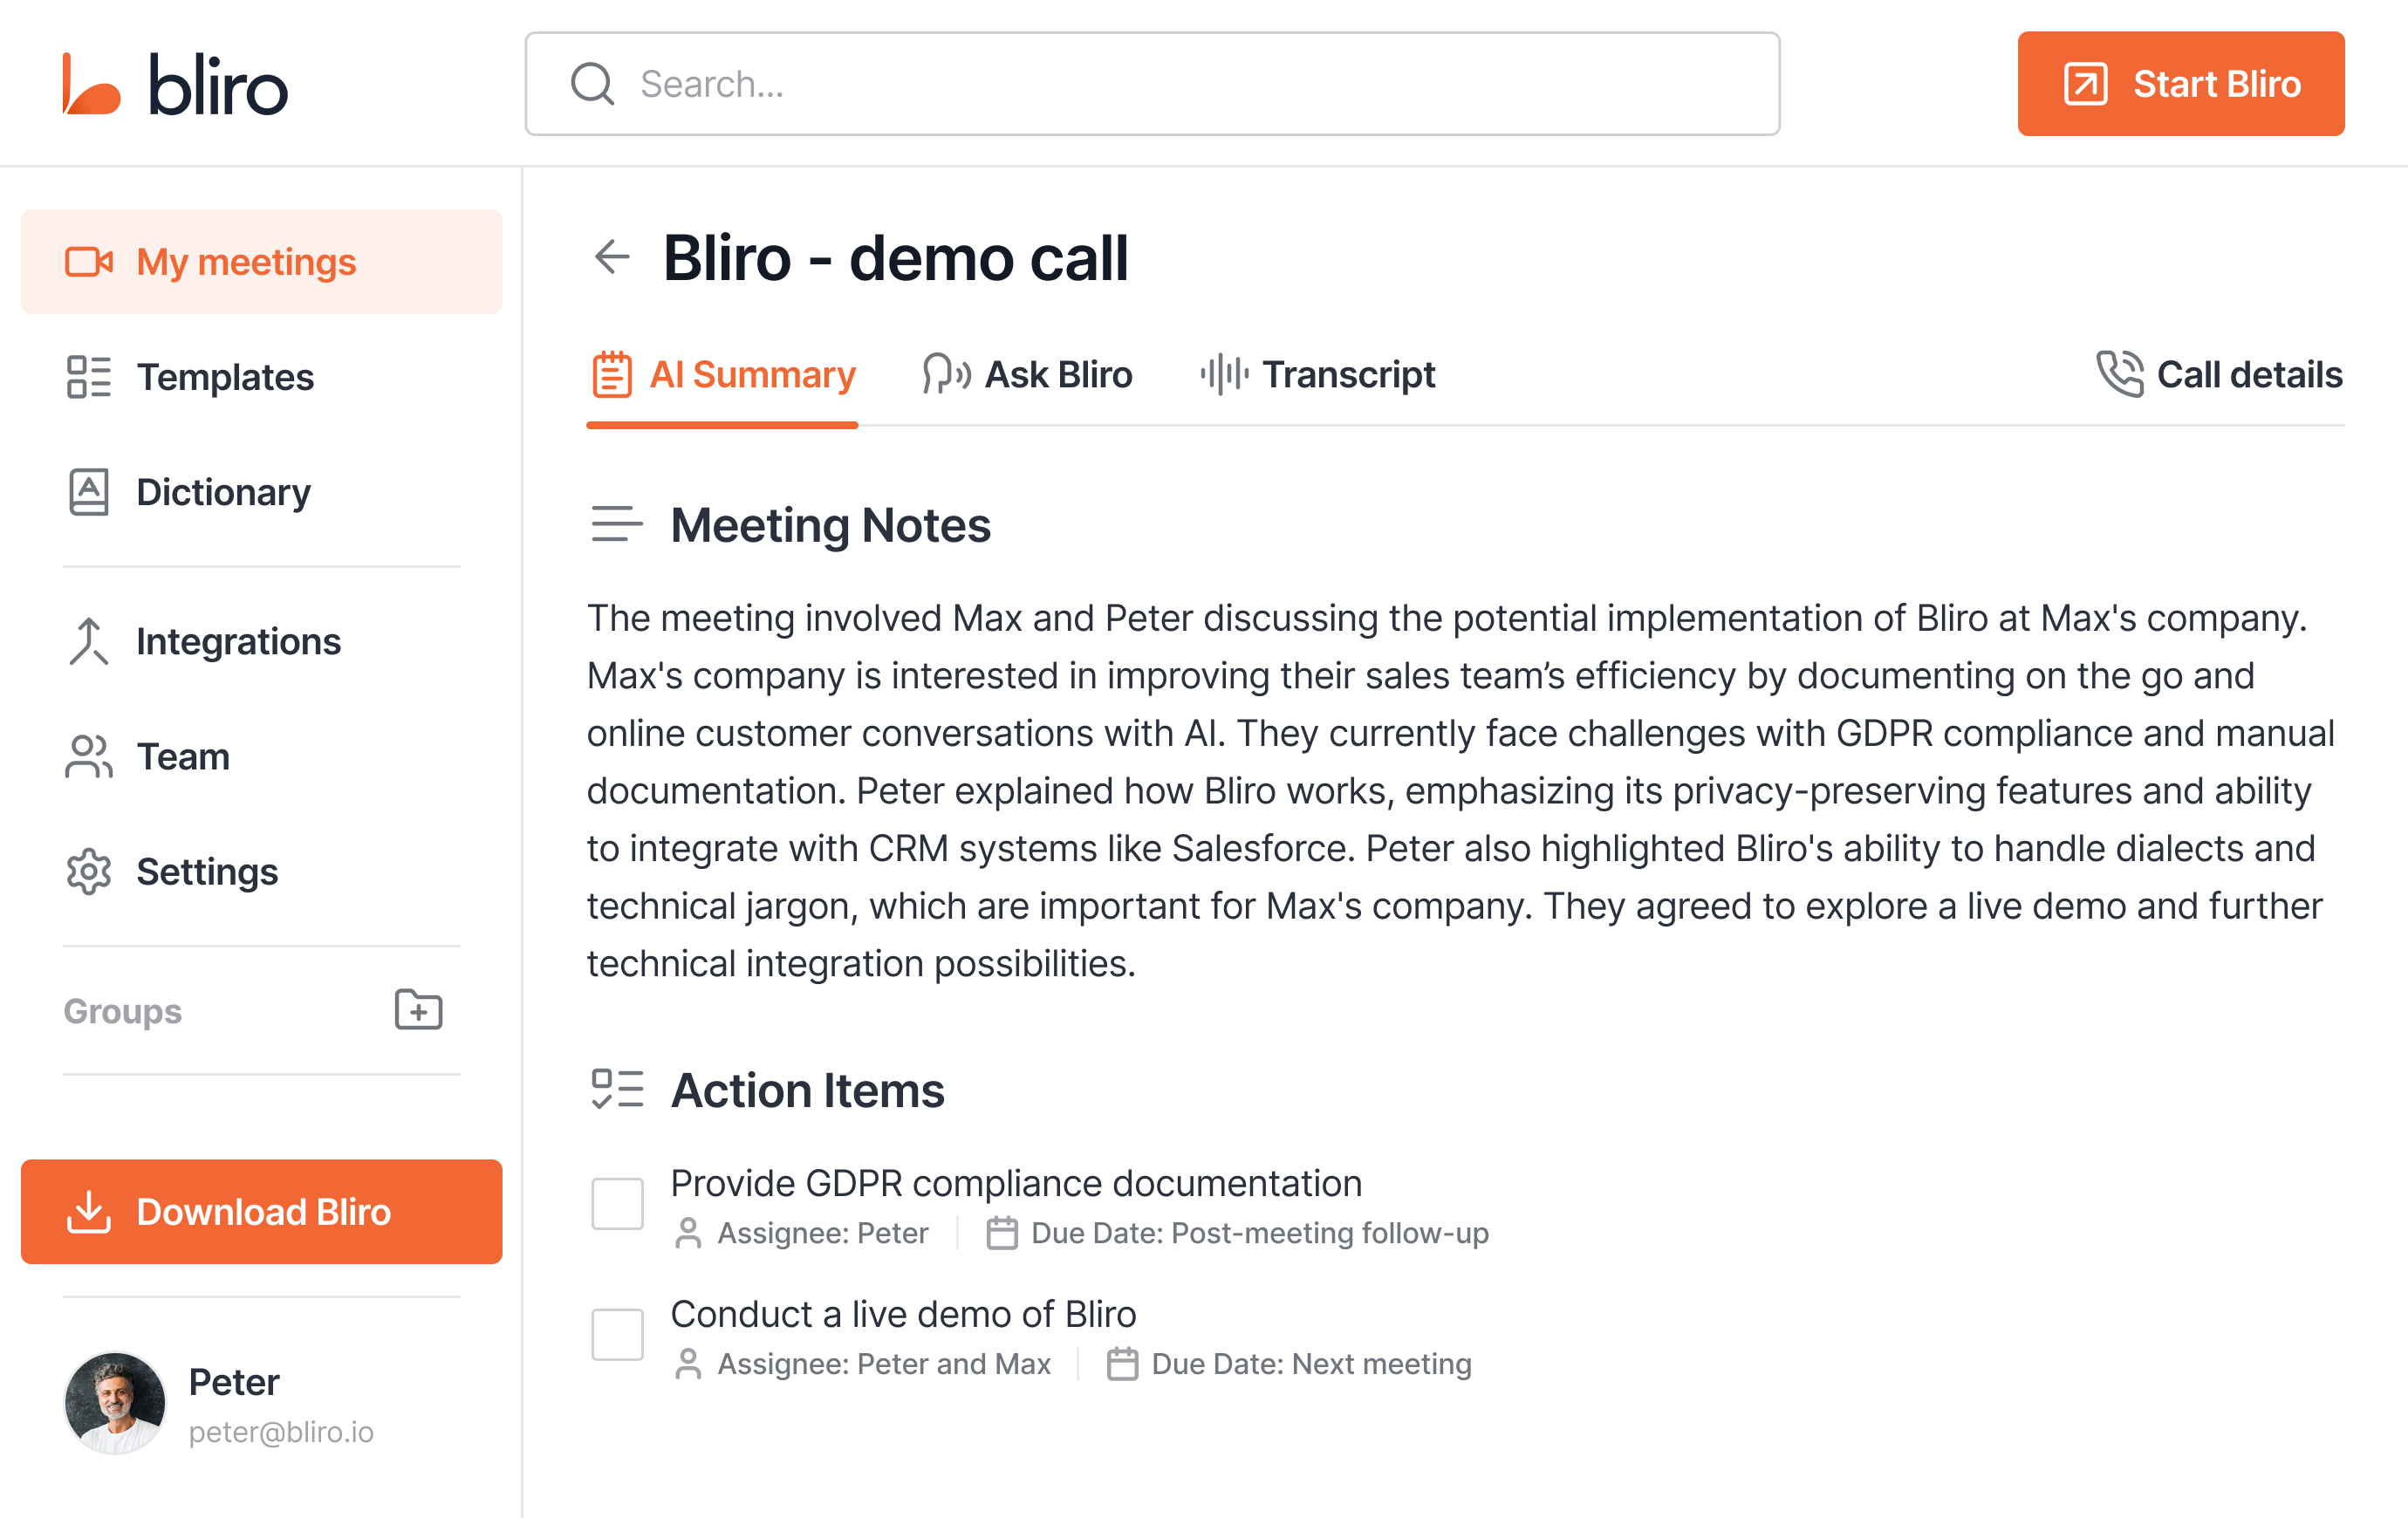Image resolution: width=2408 pixels, height=1518 pixels.
Task: Click the Conduct a live demo of Bliro title
Action: [x=903, y=1314]
